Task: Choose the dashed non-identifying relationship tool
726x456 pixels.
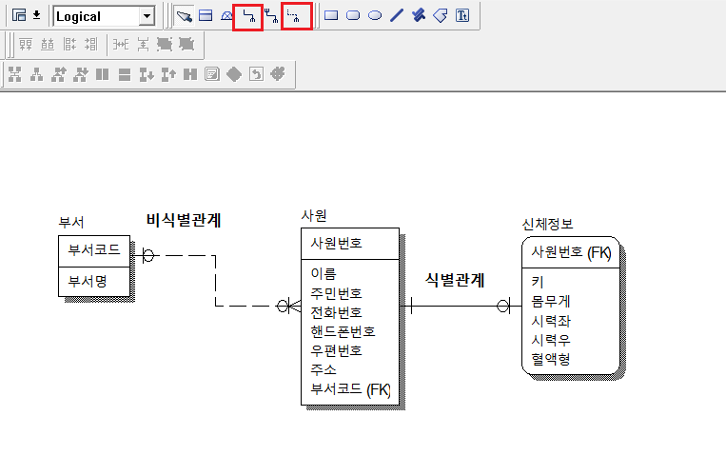Action: 293,17
